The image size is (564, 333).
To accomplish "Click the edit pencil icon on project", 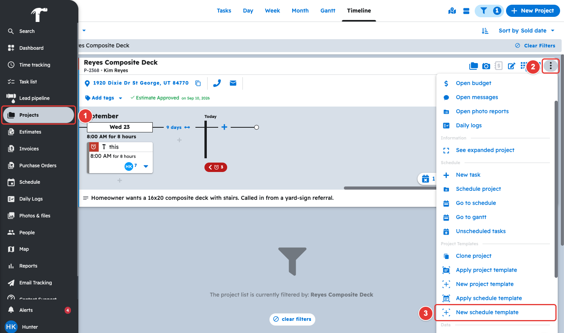I will pos(512,66).
